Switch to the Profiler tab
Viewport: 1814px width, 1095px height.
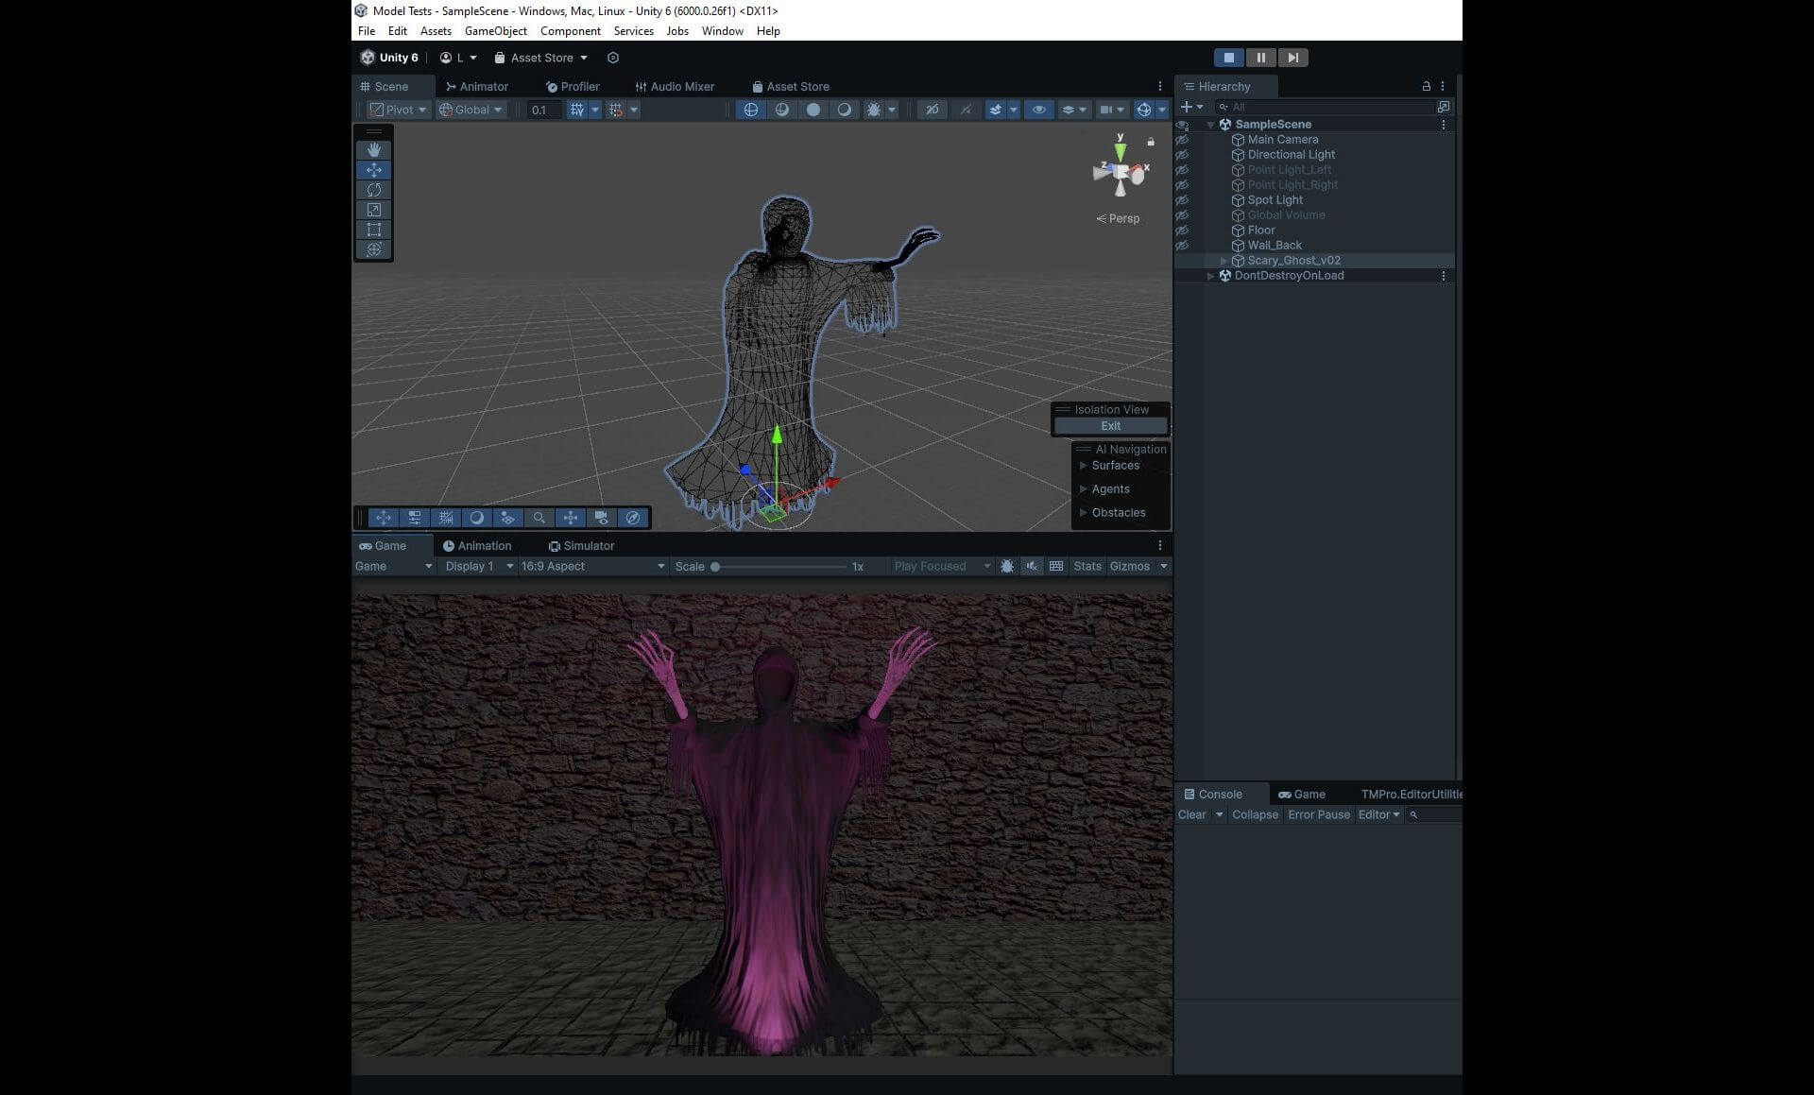click(x=573, y=86)
